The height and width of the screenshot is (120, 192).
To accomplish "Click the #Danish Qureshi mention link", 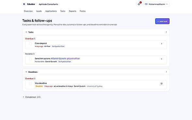I will pos(58,58).
